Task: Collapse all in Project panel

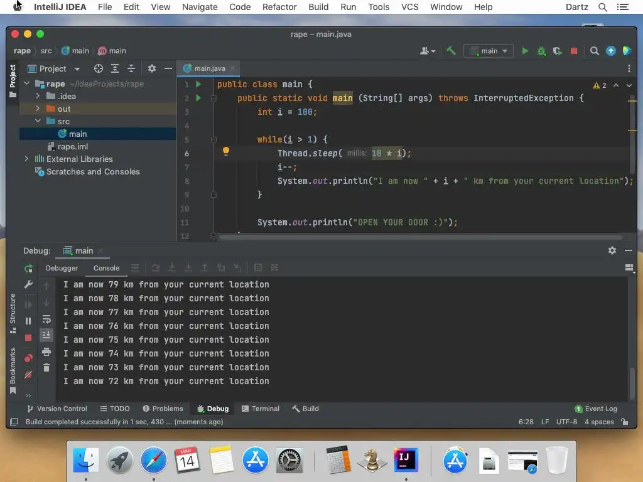Action: [131, 68]
